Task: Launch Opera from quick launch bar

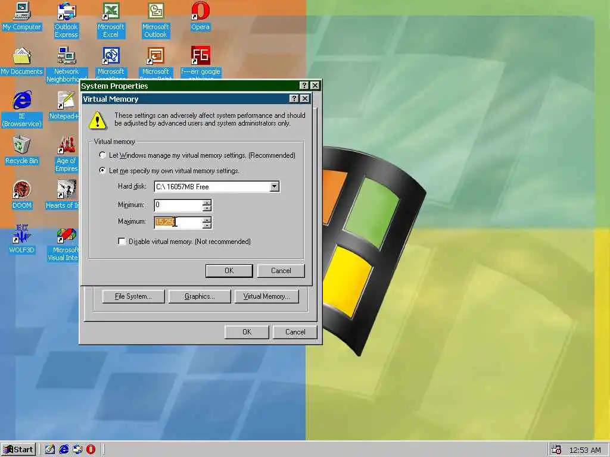Action: (x=91, y=450)
